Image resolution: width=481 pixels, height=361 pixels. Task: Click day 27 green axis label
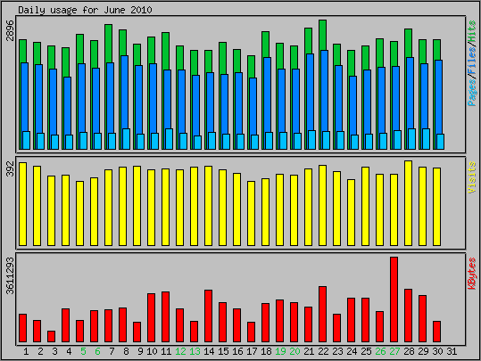(x=394, y=351)
